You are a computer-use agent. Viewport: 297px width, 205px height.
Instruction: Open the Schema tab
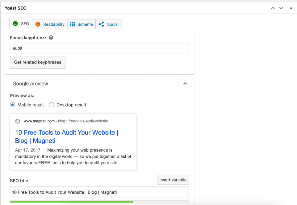click(82, 24)
